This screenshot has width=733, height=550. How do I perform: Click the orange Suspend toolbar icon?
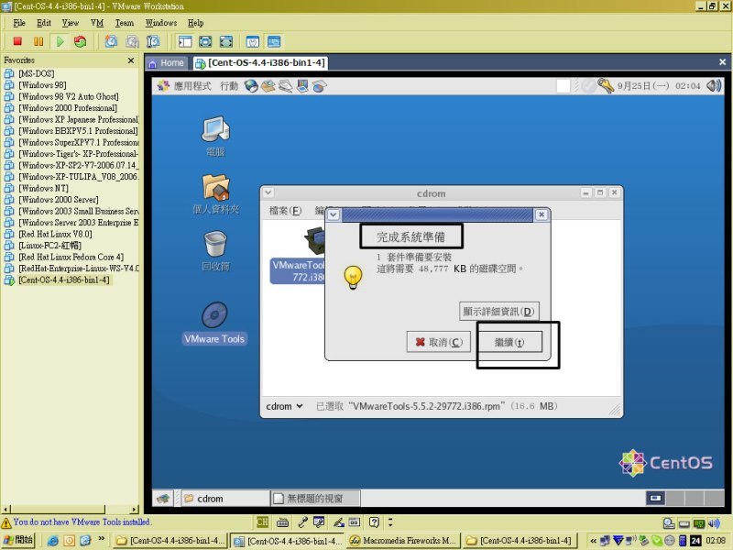tap(38, 41)
